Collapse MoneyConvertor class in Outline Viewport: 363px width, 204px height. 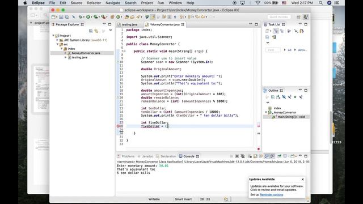(x=266, y=112)
